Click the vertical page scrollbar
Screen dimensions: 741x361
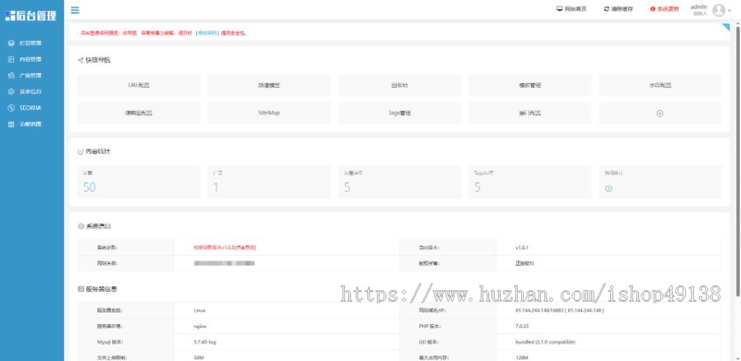coord(738,160)
